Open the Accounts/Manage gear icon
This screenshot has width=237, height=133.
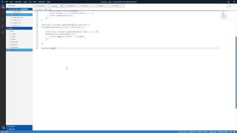point(3,127)
